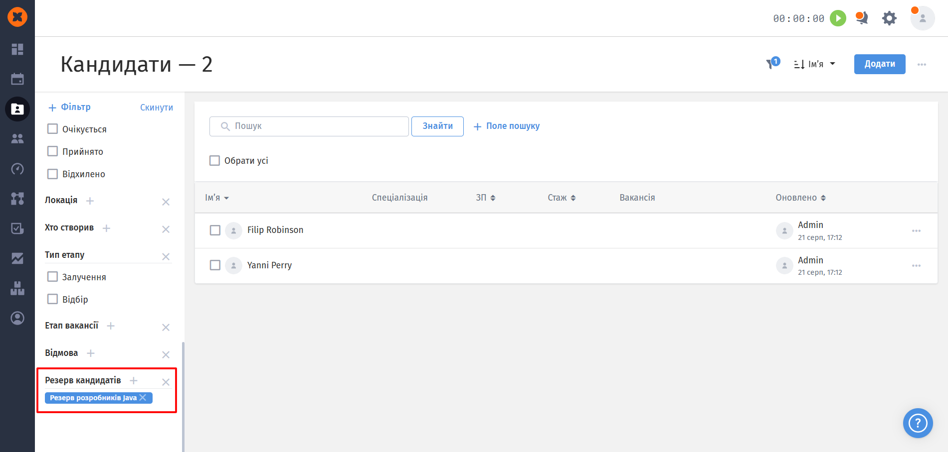This screenshot has height=452, width=948.
Task: Open candidate Filip Robinson
Action: (x=275, y=230)
